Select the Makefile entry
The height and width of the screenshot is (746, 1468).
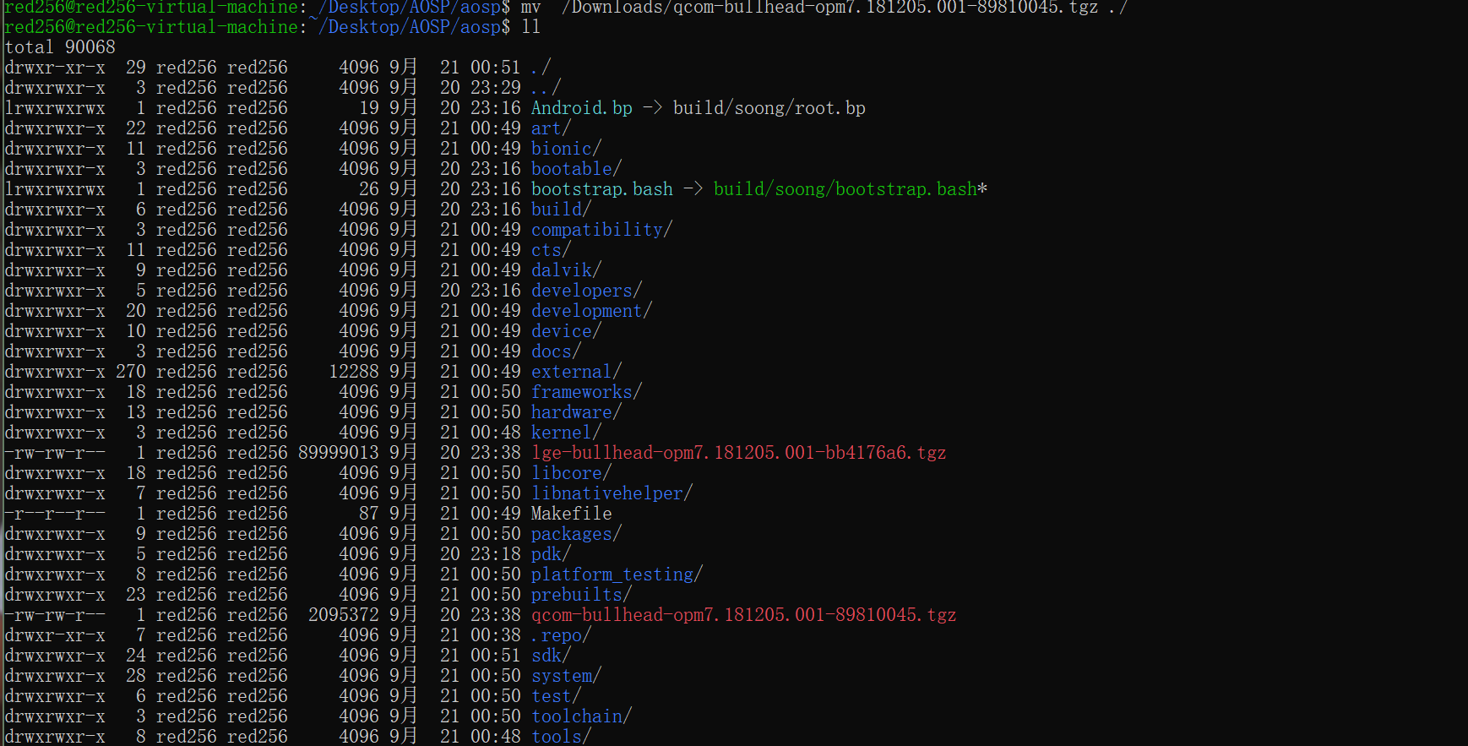[572, 514]
